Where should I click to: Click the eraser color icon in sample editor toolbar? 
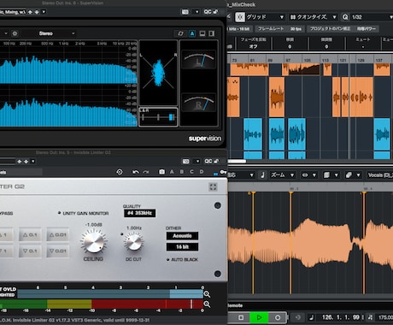point(349,175)
